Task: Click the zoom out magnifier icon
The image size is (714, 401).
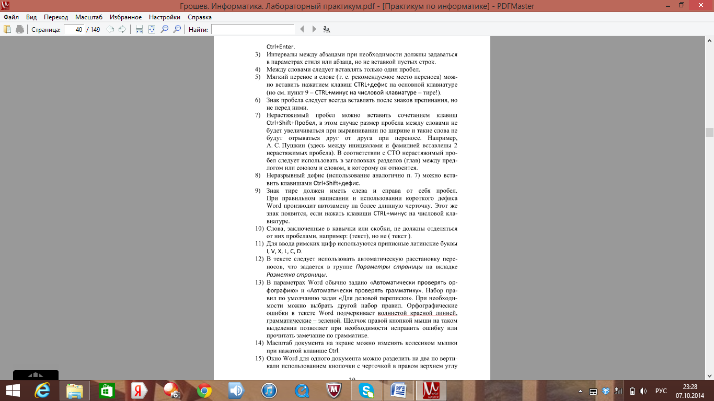Action: pos(164,29)
